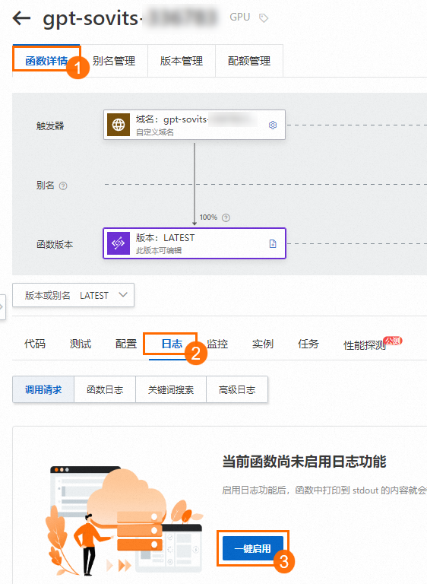The width and height of the screenshot is (427, 584).
Task: Go to the 性能探测 tab
Action: tap(365, 345)
